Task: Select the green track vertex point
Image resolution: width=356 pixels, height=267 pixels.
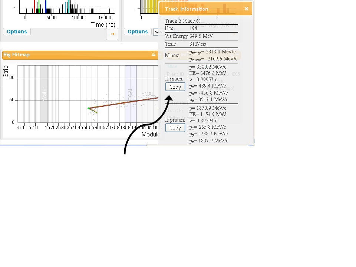Action: (x=89, y=108)
